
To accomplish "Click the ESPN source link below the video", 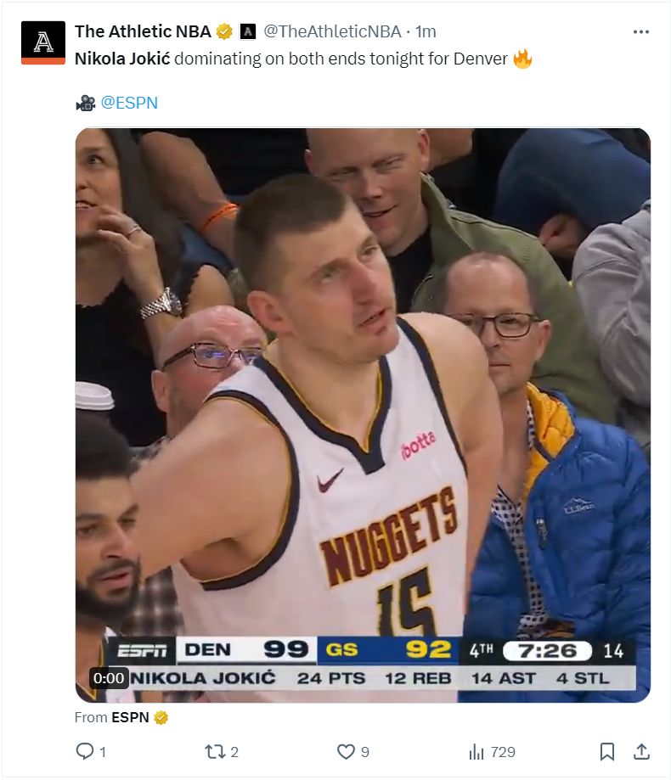I will (x=130, y=718).
